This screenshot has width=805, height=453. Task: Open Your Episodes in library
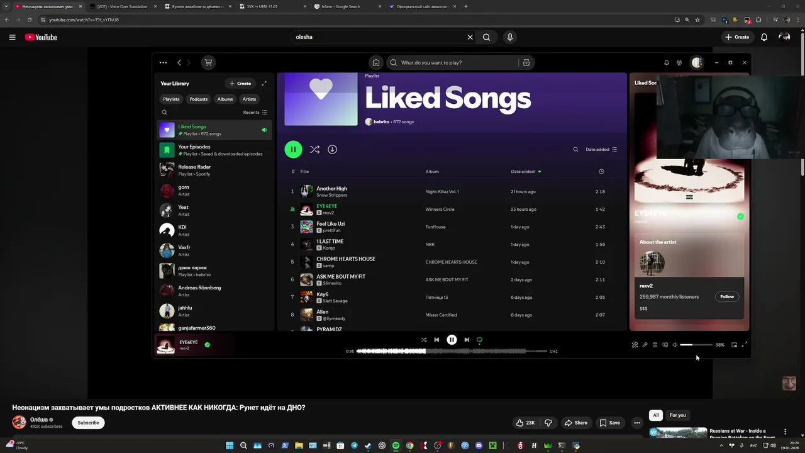213,150
